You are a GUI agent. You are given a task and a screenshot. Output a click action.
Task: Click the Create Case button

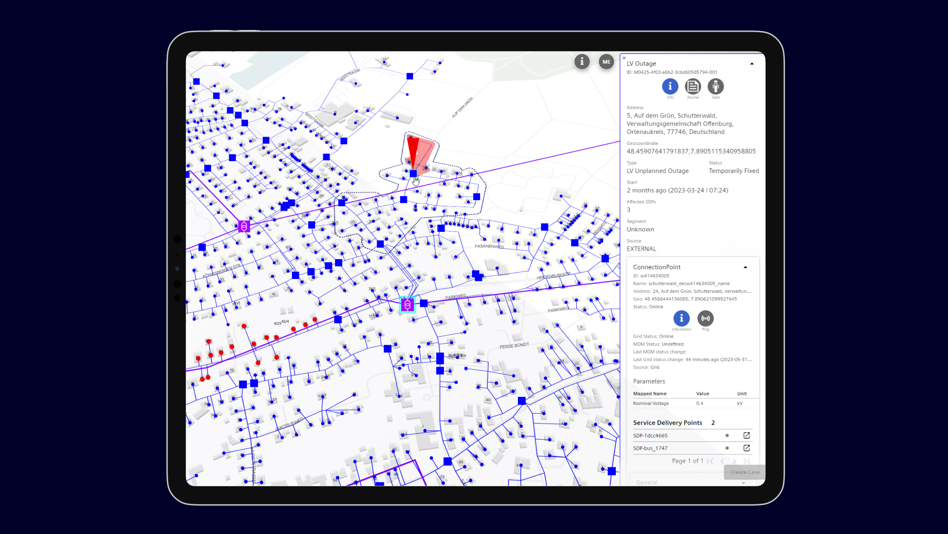point(744,472)
